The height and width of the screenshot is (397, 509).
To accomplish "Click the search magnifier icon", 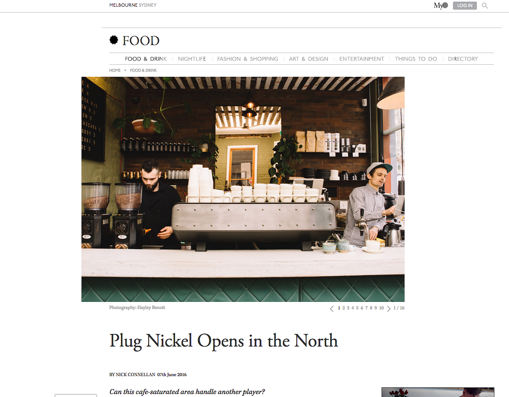I will pyautogui.click(x=485, y=6).
